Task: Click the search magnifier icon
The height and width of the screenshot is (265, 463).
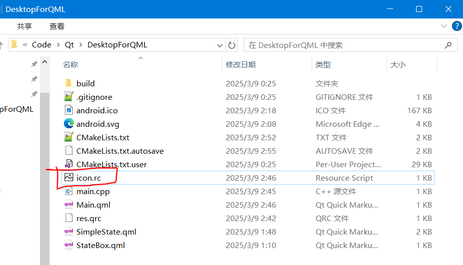Action: pos(448,45)
